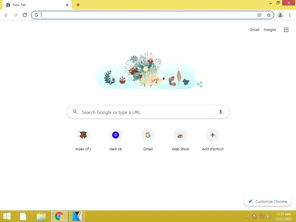Image resolution: width=296 pixels, height=222 pixels.
Task: Click the Customize Chrome button
Action: pos(267,201)
